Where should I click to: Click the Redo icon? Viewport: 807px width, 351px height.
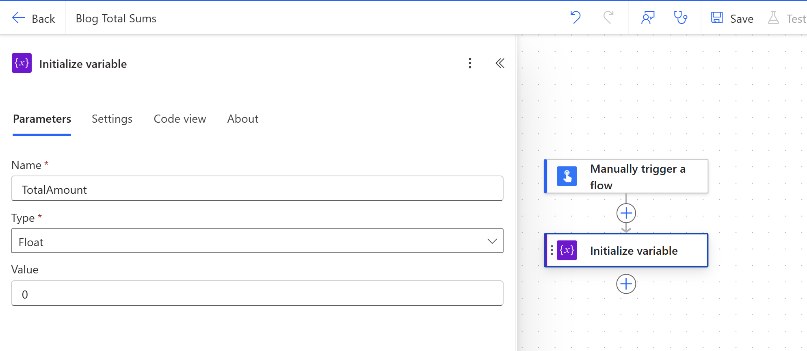[608, 17]
